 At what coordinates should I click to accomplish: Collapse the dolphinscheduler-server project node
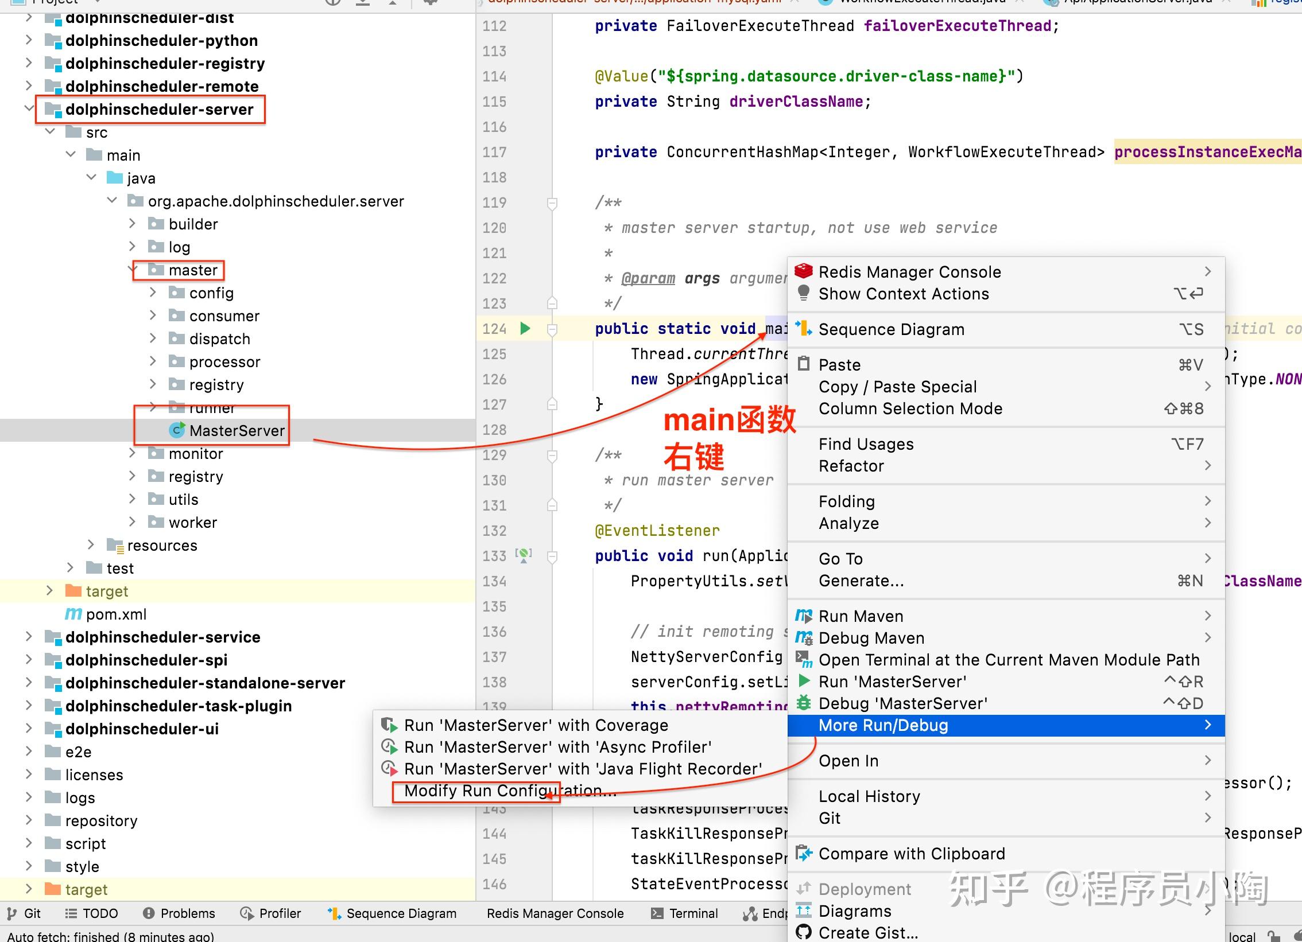click(28, 109)
